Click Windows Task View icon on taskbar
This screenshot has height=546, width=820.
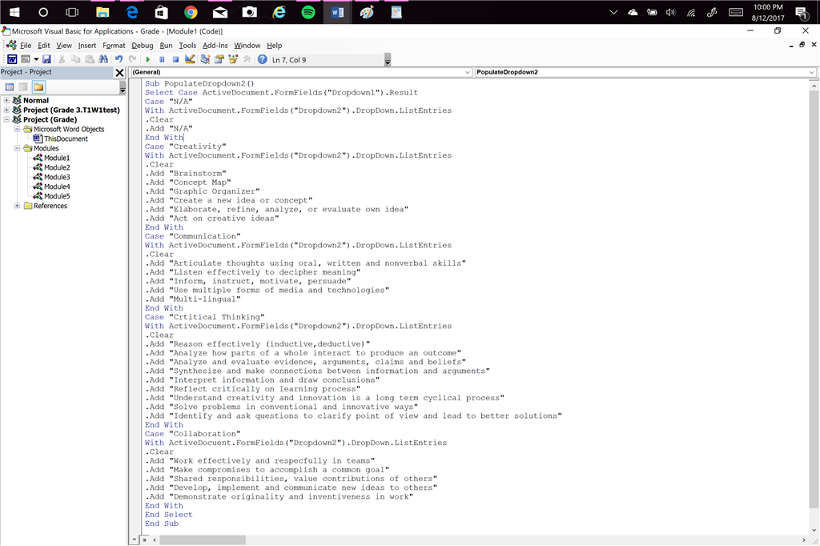[x=72, y=12]
